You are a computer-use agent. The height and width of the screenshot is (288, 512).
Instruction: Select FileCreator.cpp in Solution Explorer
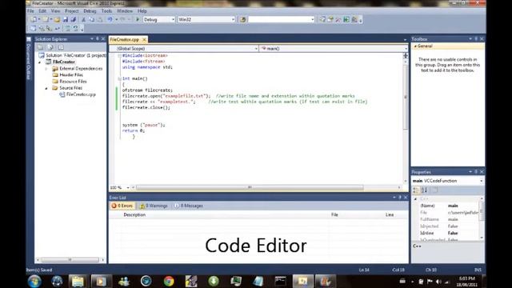(x=81, y=94)
